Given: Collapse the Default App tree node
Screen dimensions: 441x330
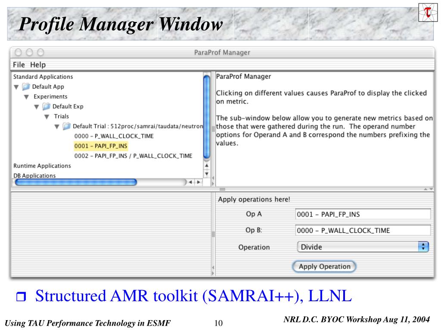Looking at the screenshot, I should (x=16, y=87).
